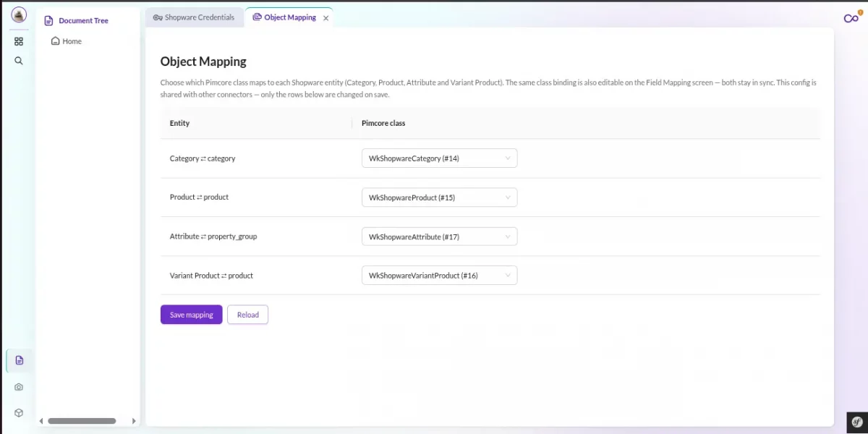Click the tree panel scrollbar left arrow
This screenshot has height=434, width=868.
click(x=41, y=421)
